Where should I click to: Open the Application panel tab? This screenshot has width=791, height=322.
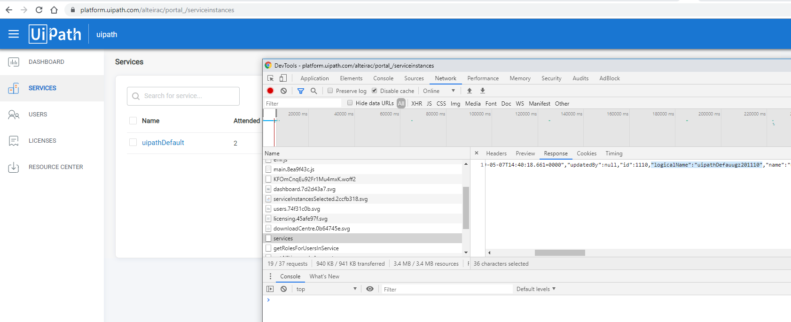point(314,78)
